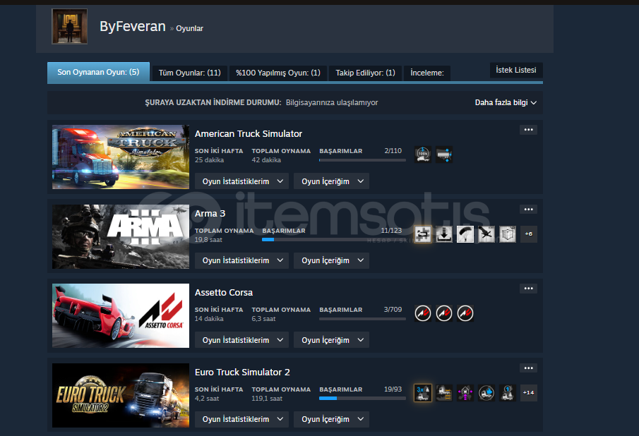Click the Arma 3 game banner image
Viewport: 639px width, 436px height.
coord(121,236)
